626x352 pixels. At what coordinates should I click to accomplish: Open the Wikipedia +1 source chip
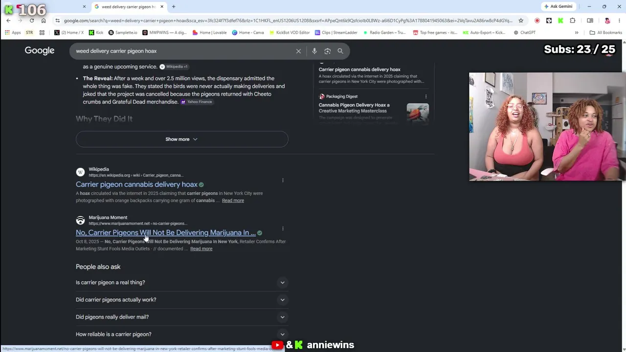174,66
